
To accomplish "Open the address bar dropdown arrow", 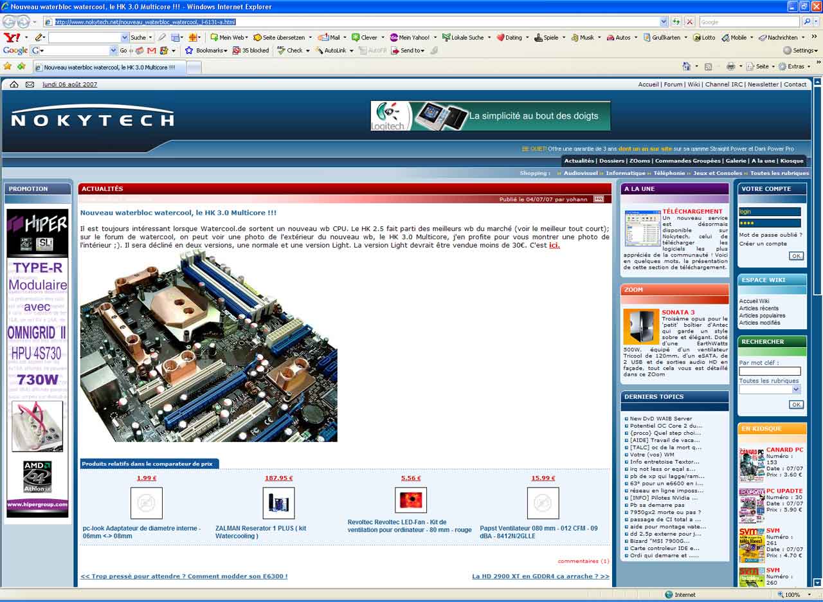I will (664, 21).
